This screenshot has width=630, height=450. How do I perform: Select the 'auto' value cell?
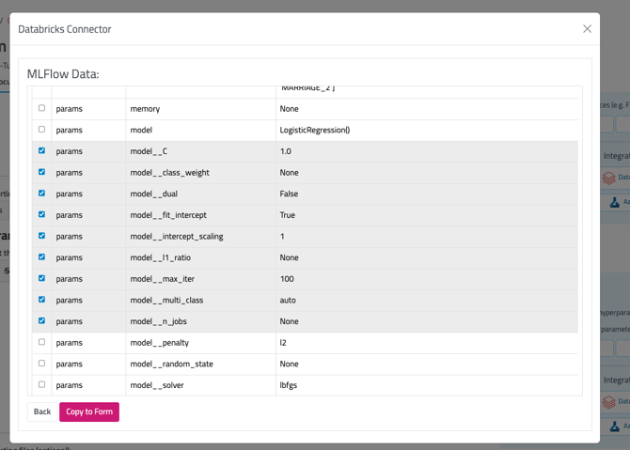pos(427,301)
